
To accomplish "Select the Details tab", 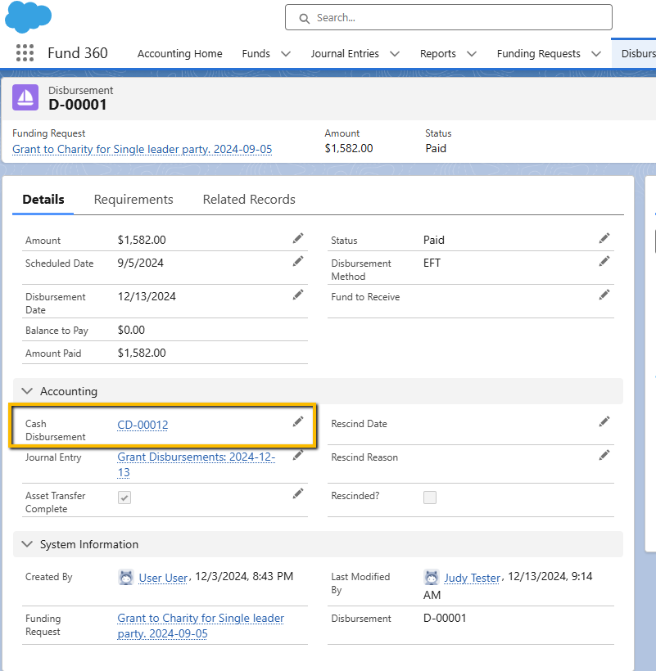I will 43,200.
